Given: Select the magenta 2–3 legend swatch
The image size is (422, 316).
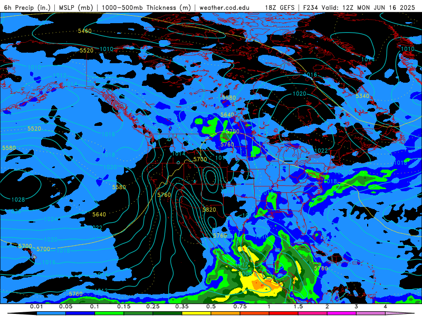Looking at the screenshot, I should pos(341,313).
